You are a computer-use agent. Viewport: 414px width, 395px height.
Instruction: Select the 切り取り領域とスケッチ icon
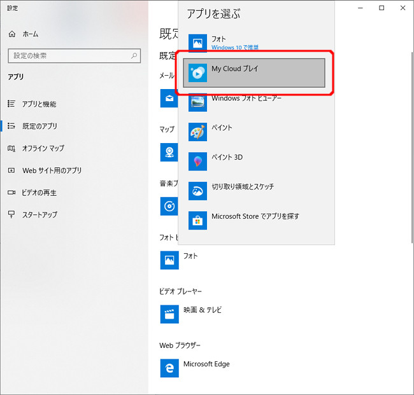198,191
